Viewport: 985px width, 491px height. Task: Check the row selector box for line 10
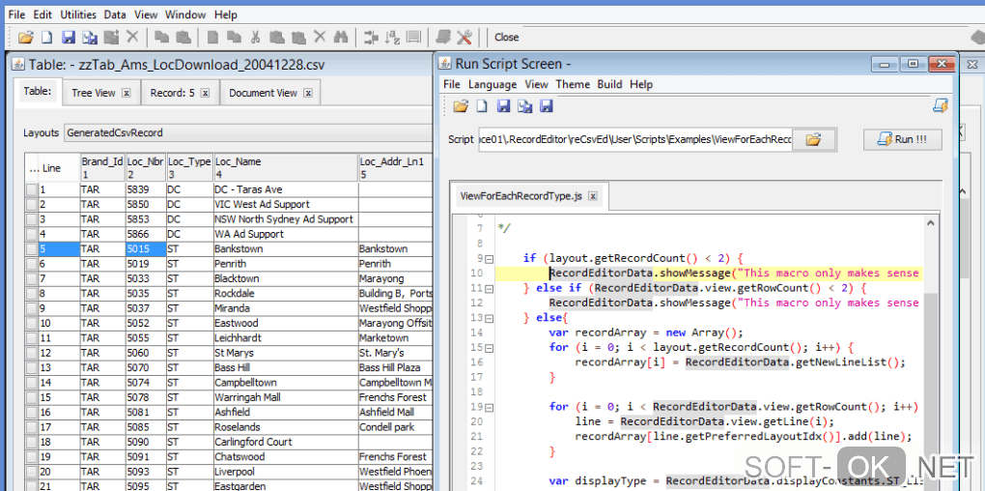coord(32,324)
